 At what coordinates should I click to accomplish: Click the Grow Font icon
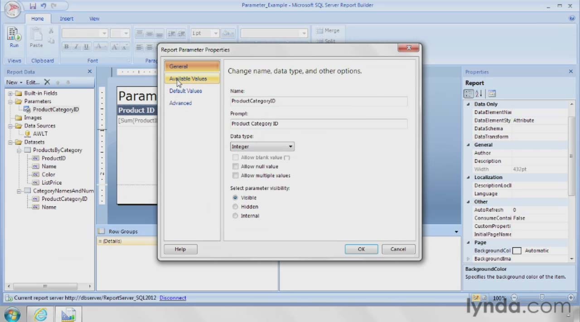[114, 47]
